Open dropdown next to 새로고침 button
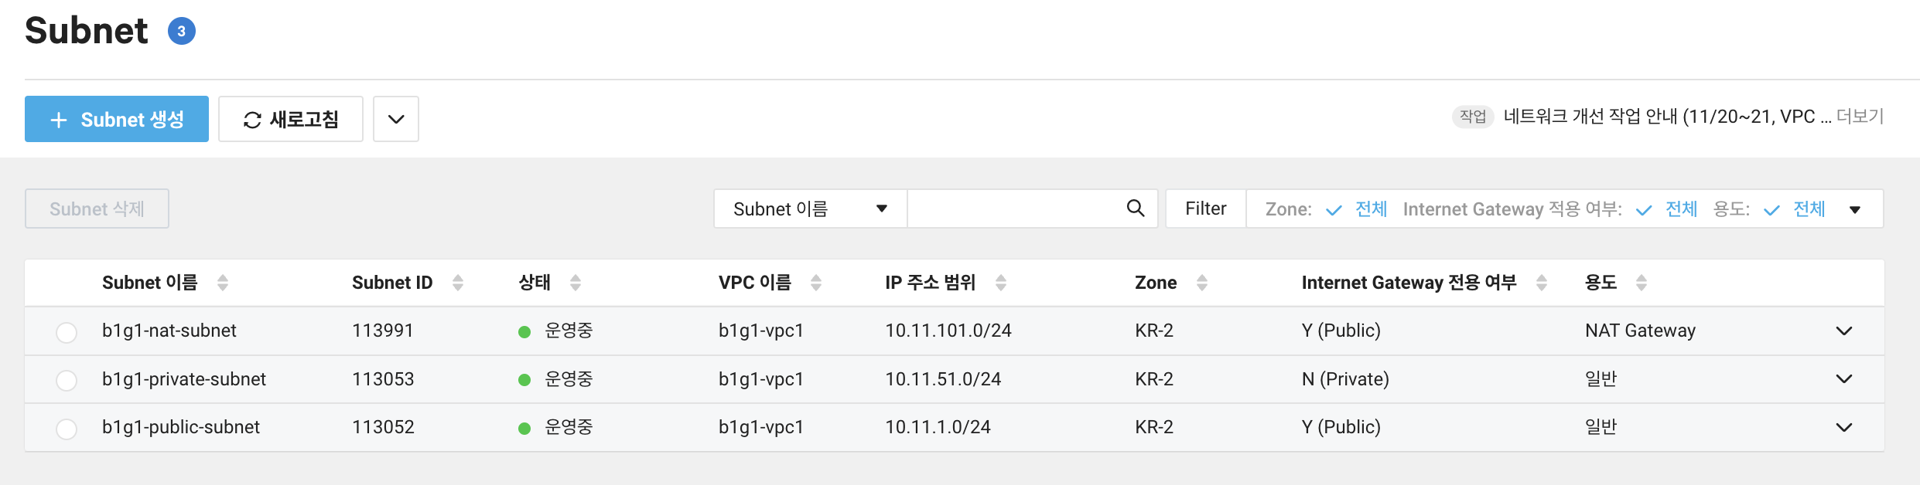Image resolution: width=1920 pixels, height=485 pixels. (396, 119)
